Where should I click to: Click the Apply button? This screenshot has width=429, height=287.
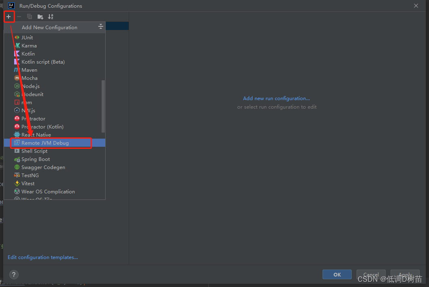tap(405, 274)
